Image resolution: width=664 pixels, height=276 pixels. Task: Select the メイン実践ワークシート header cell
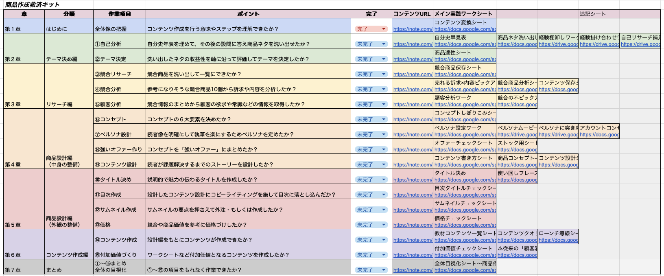tap(465, 14)
